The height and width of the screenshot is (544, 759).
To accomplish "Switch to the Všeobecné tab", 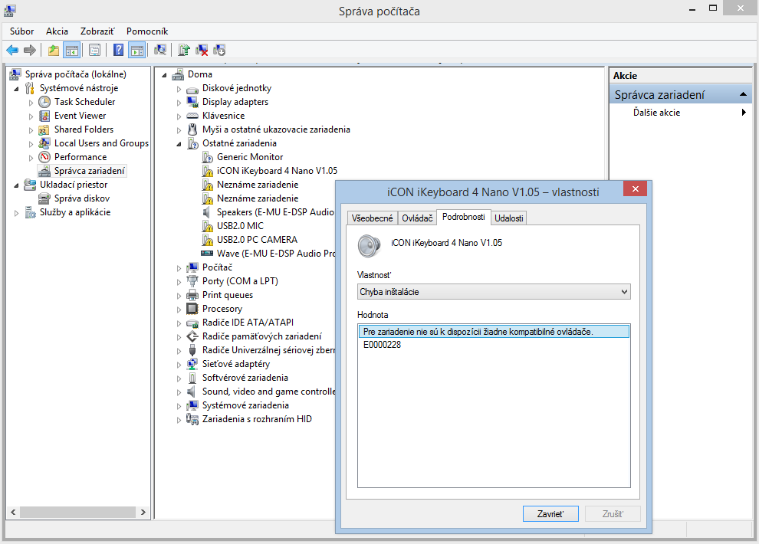I will (x=373, y=218).
